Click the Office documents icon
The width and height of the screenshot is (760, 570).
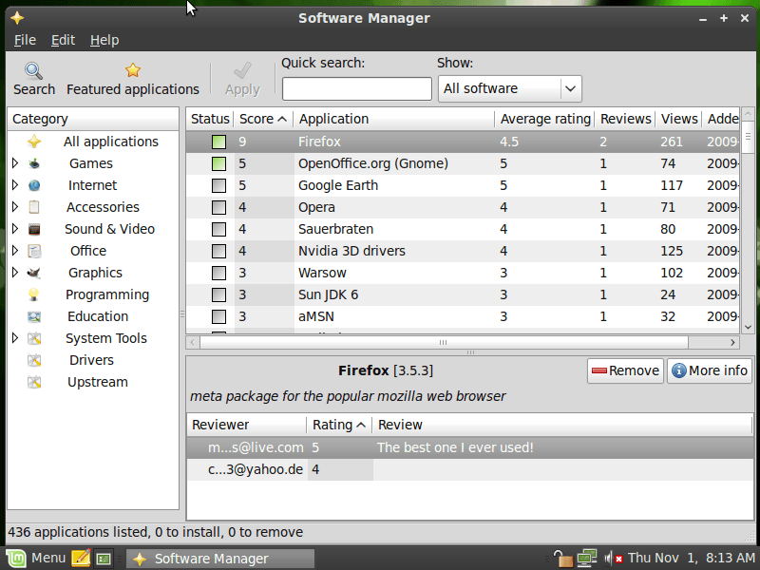(34, 251)
